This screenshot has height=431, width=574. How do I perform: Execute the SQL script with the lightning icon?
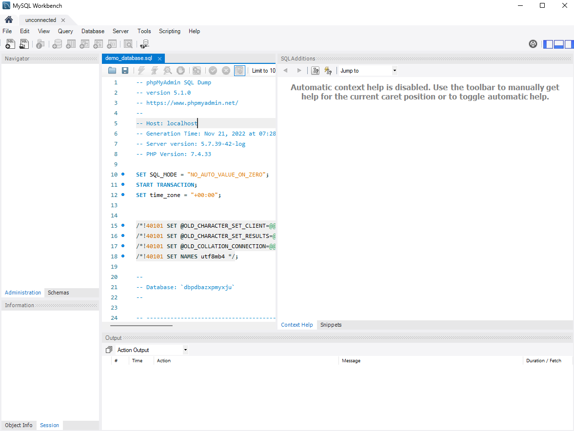[140, 70]
